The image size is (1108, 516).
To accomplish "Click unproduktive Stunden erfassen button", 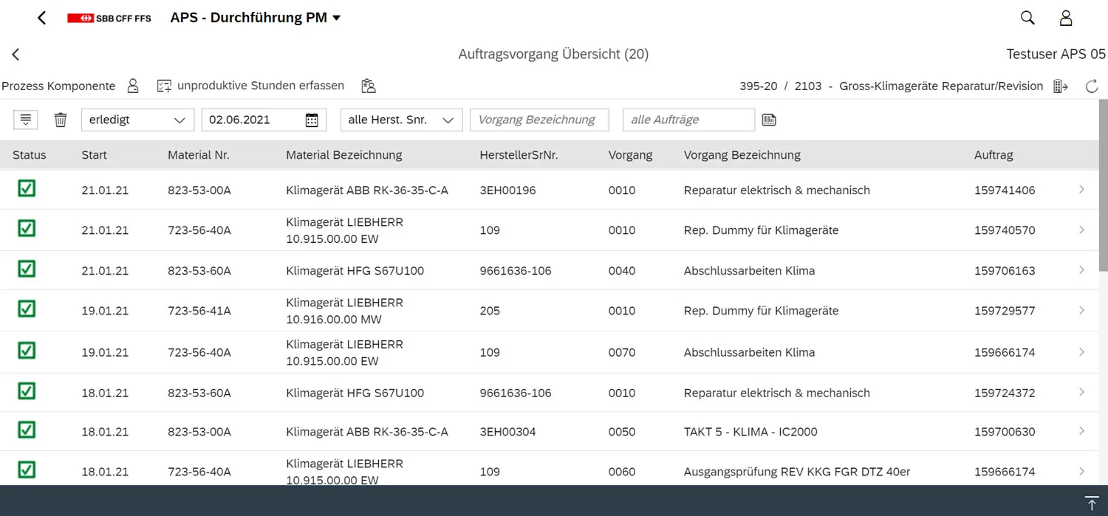I will [x=251, y=86].
